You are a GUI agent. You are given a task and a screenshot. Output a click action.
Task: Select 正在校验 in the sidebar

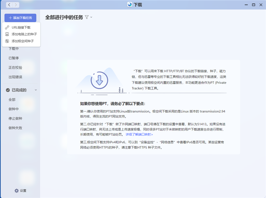tap(15, 67)
